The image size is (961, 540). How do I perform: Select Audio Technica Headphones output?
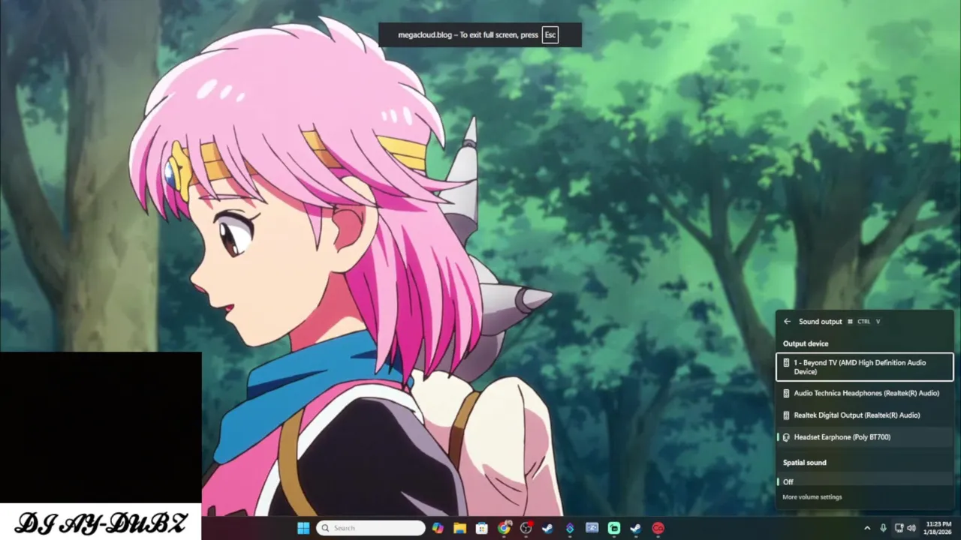tap(864, 393)
